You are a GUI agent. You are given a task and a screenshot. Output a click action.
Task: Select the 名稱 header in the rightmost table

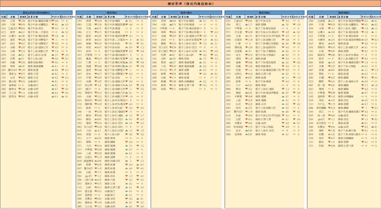322,17
